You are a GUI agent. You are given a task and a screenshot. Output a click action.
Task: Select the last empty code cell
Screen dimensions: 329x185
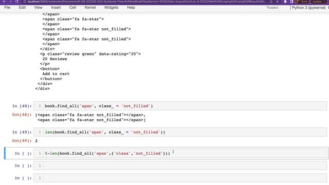click(x=185, y=178)
